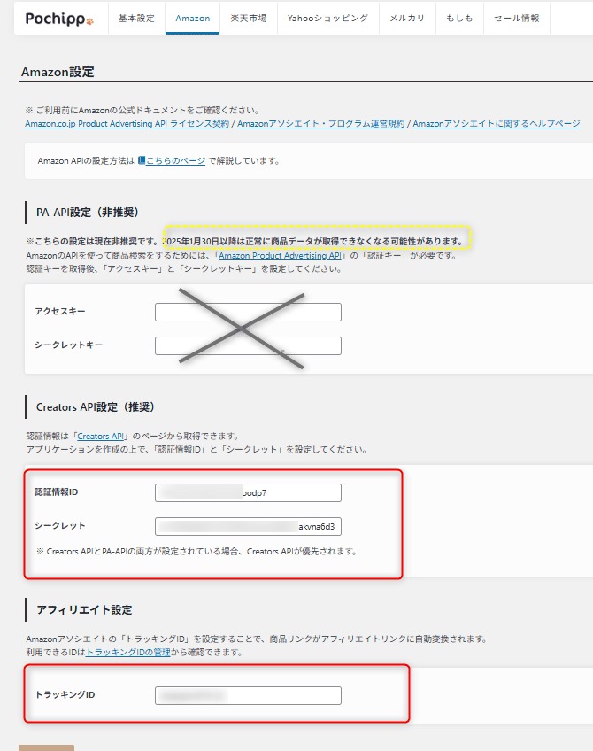This screenshot has width=593, height=751.
Task: Click into the シークレットキー field
Action: (x=248, y=345)
